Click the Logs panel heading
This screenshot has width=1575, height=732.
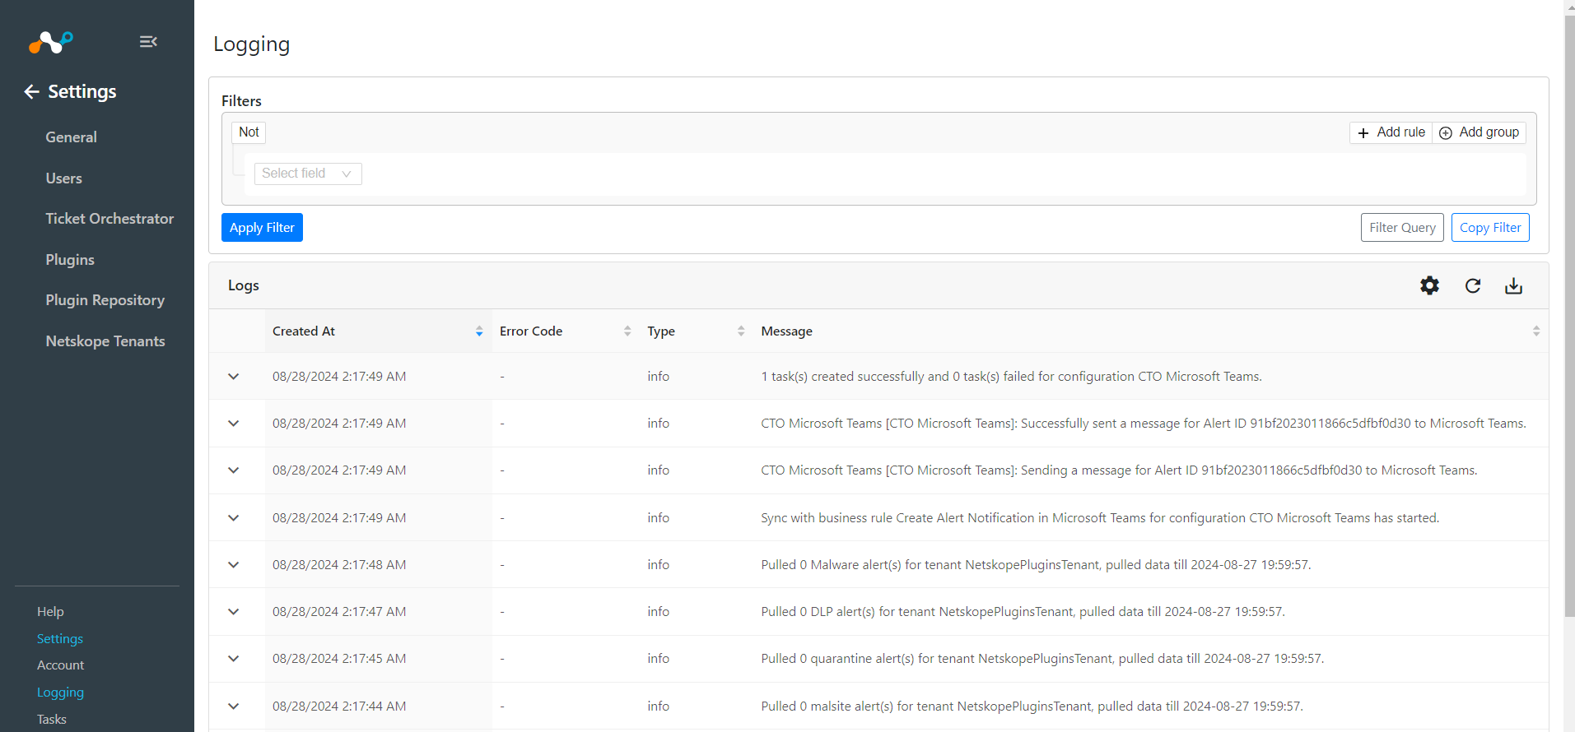pyautogui.click(x=244, y=285)
